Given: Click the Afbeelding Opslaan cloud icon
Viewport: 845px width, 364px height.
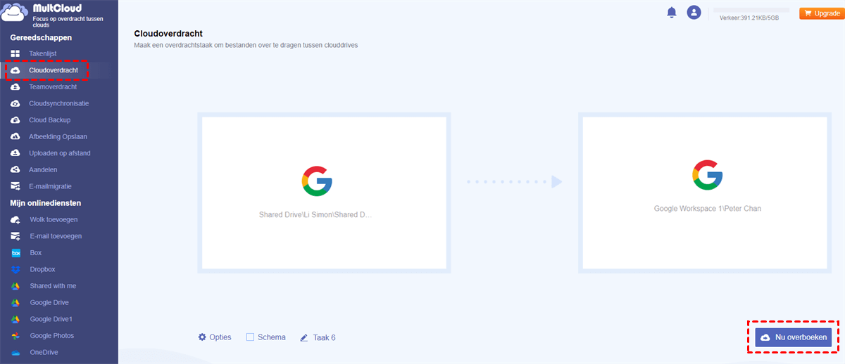Looking at the screenshot, I should [15, 136].
